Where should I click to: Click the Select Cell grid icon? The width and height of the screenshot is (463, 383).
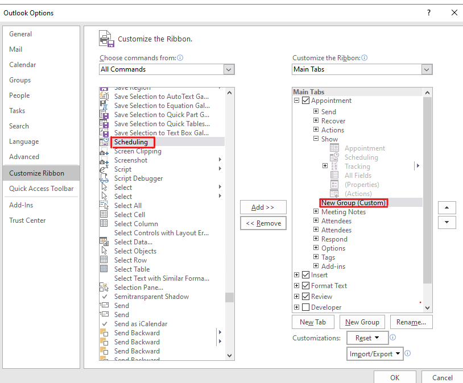[x=104, y=215]
